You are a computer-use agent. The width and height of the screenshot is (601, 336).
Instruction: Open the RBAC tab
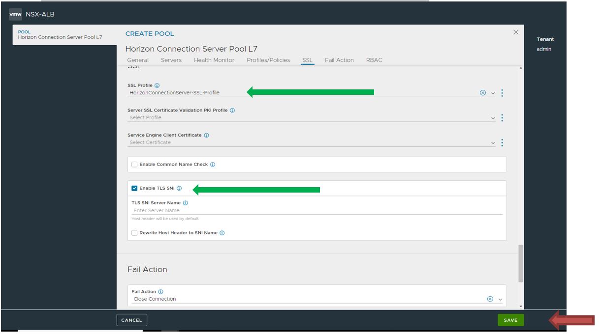coord(374,60)
